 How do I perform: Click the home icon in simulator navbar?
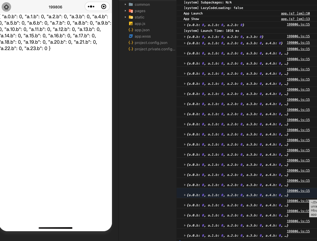coord(6,7)
